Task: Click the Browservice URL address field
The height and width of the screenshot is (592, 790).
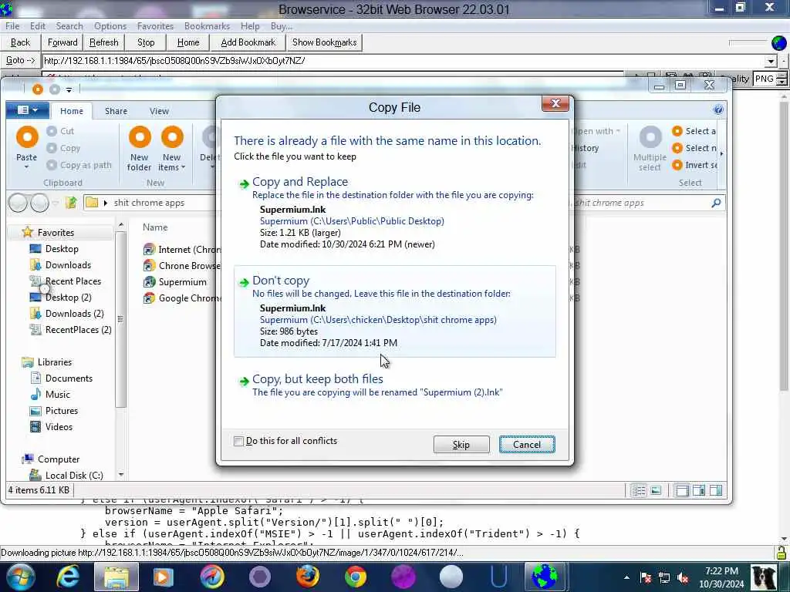Action: click(x=403, y=62)
